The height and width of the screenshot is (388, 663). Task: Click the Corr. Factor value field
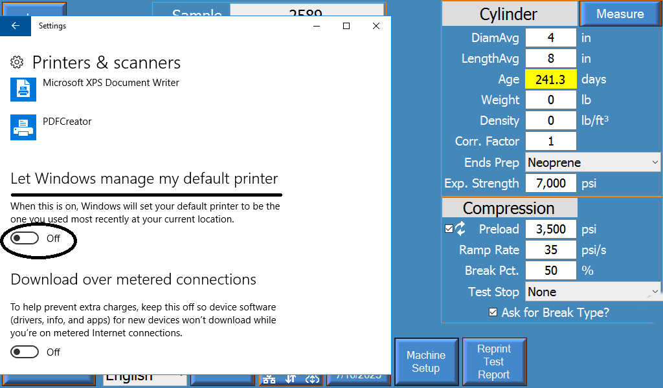point(550,142)
